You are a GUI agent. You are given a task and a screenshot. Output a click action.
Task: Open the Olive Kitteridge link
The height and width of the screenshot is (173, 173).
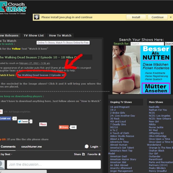(x=158, y=136)
